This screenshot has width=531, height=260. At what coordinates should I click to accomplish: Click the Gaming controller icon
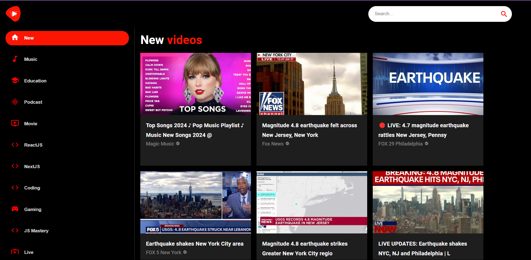tap(15, 209)
